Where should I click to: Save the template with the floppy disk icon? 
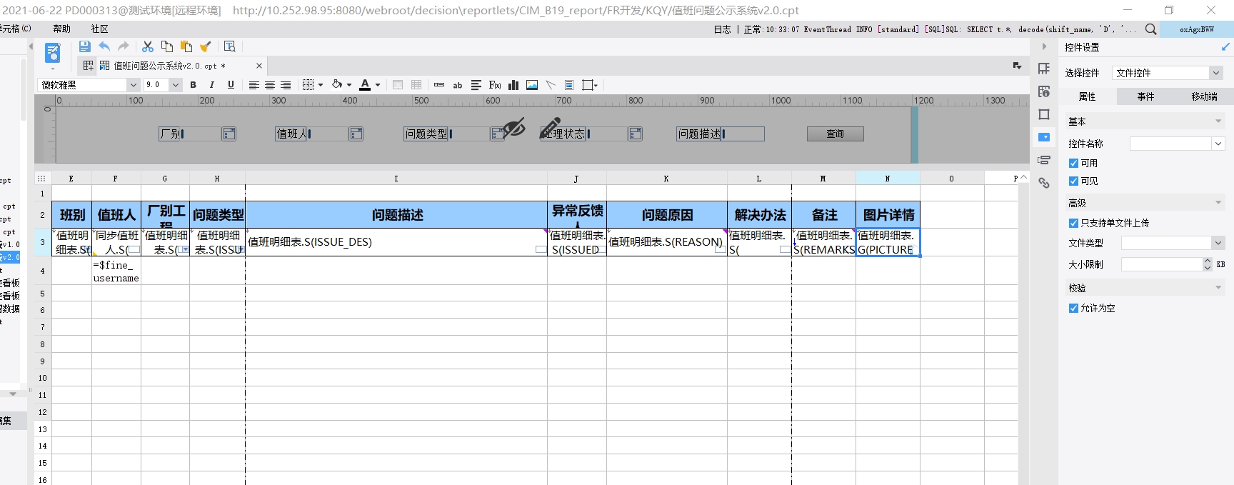[84, 46]
